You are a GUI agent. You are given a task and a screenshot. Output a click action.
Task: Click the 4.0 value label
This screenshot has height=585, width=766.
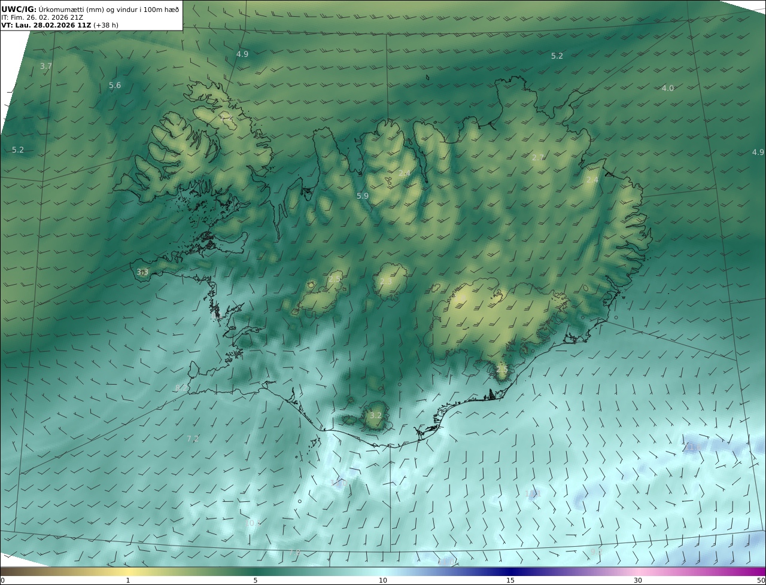coord(668,88)
